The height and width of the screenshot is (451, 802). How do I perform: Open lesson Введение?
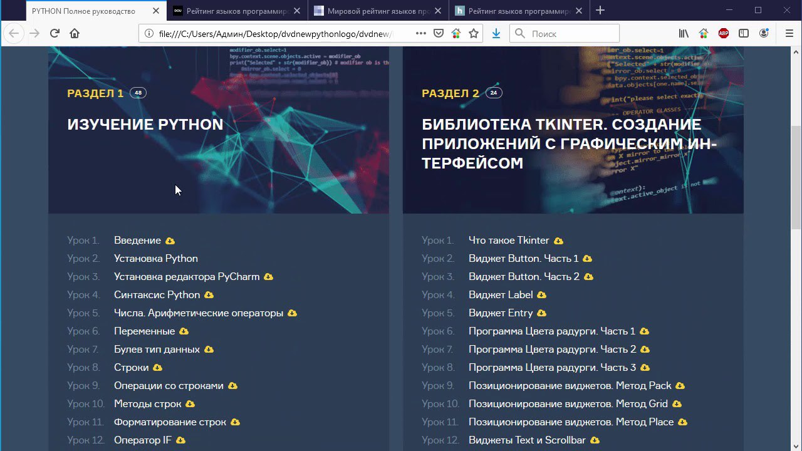click(x=137, y=241)
